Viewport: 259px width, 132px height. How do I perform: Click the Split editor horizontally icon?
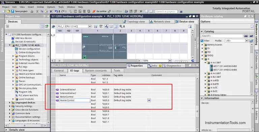point(146,11)
